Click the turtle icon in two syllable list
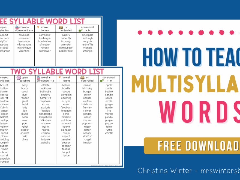 [x=101, y=80]
